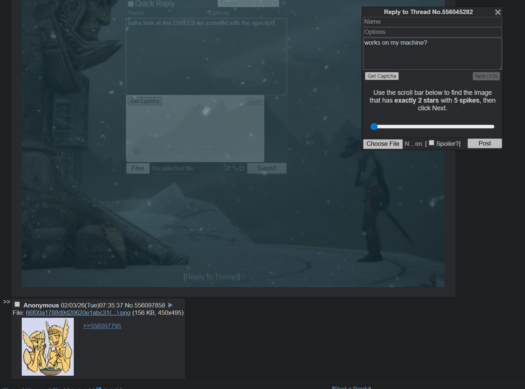Viewport: 525px width, 389px height.
Task: Close the Reply to Thread dialog
Action: (498, 12)
